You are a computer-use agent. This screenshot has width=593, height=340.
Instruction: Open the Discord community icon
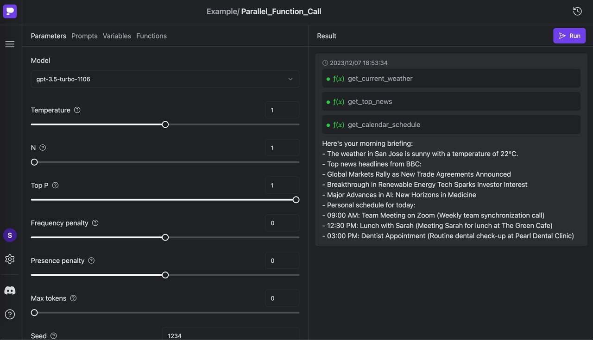pos(10,291)
